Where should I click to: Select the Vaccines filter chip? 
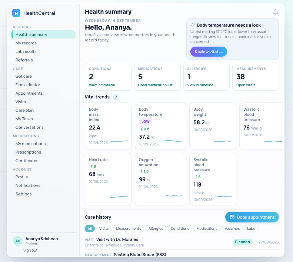[232, 229]
